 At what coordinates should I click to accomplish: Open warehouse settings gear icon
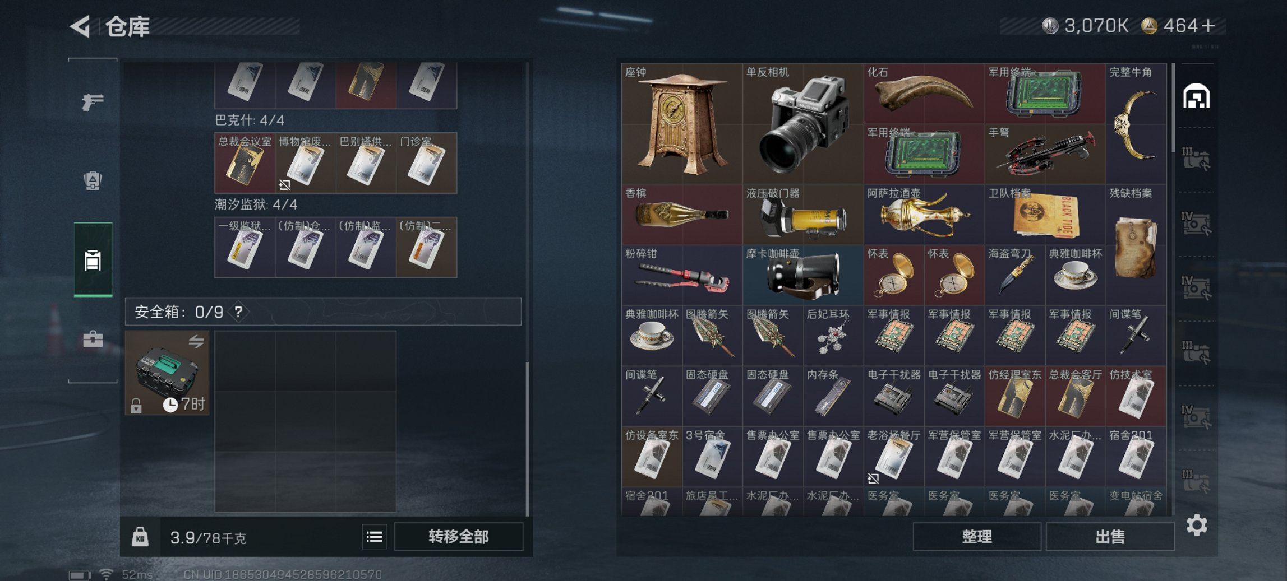pyautogui.click(x=1197, y=526)
